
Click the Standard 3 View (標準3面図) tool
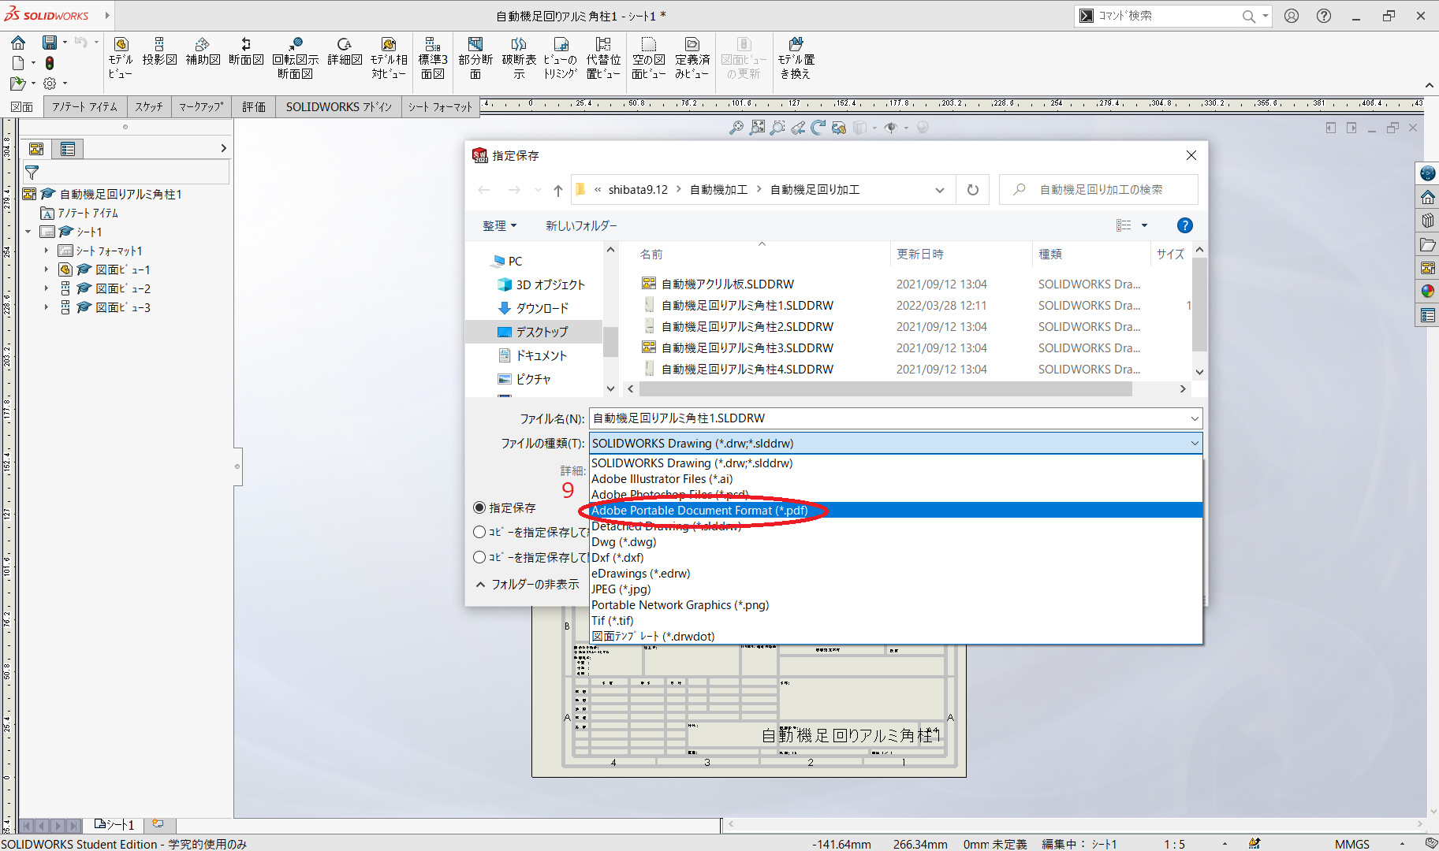(x=433, y=58)
